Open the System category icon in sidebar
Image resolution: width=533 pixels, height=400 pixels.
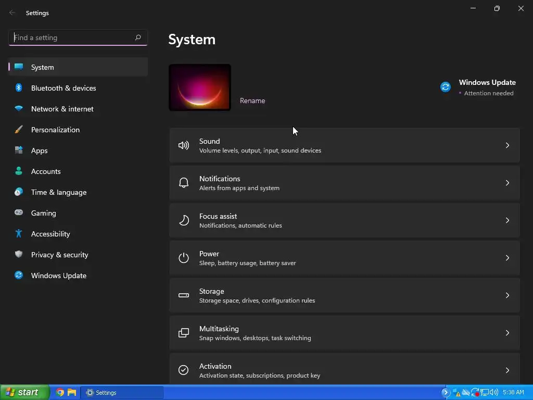pyautogui.click(x=19, y=67)
